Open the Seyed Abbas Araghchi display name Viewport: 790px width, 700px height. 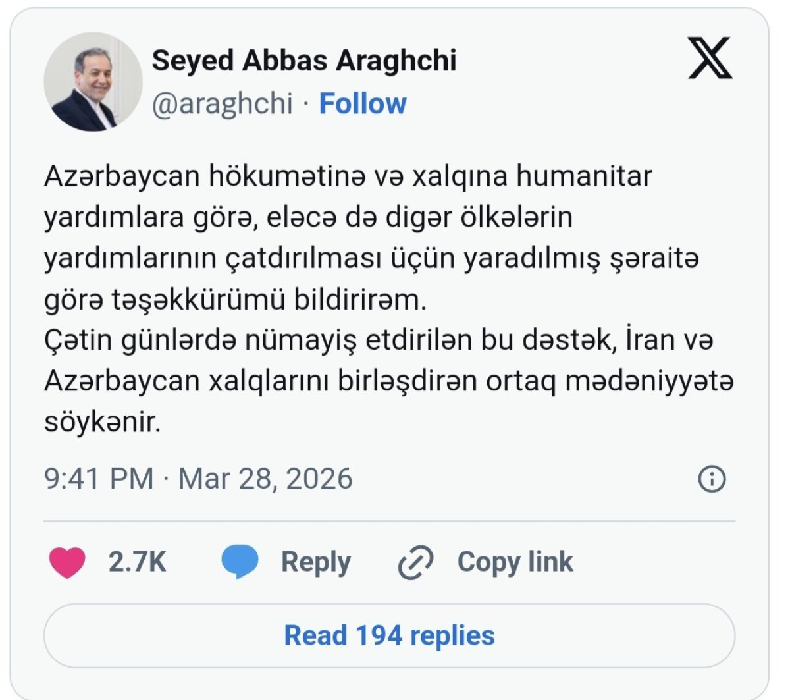click(304, 61)
